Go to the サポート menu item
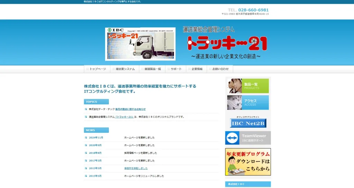Viewport: 354px width, 188px height. [176, 69]
